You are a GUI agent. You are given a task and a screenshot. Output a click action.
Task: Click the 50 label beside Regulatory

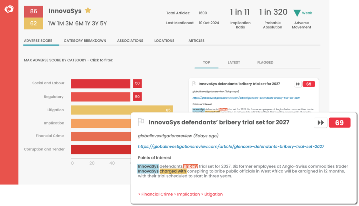click(x=137, y=97)
